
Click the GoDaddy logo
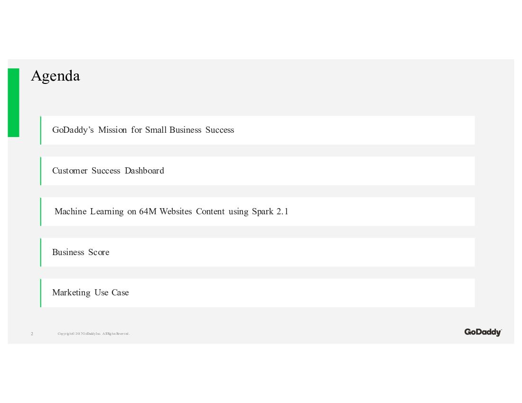point(483,332)
